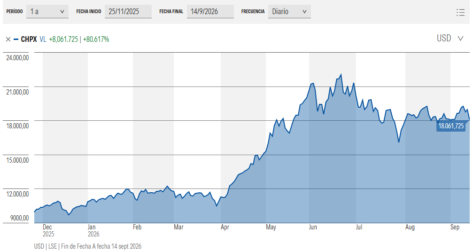Expand the USD currency selector
The height and width of the screenshot is (251, 473).
coord(450,39)
